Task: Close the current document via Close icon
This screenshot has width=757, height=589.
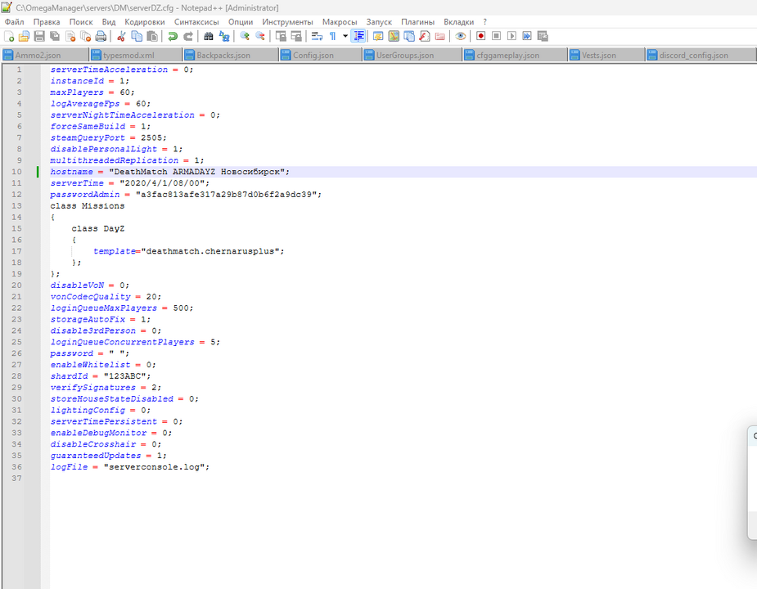Action: point(70,36)
